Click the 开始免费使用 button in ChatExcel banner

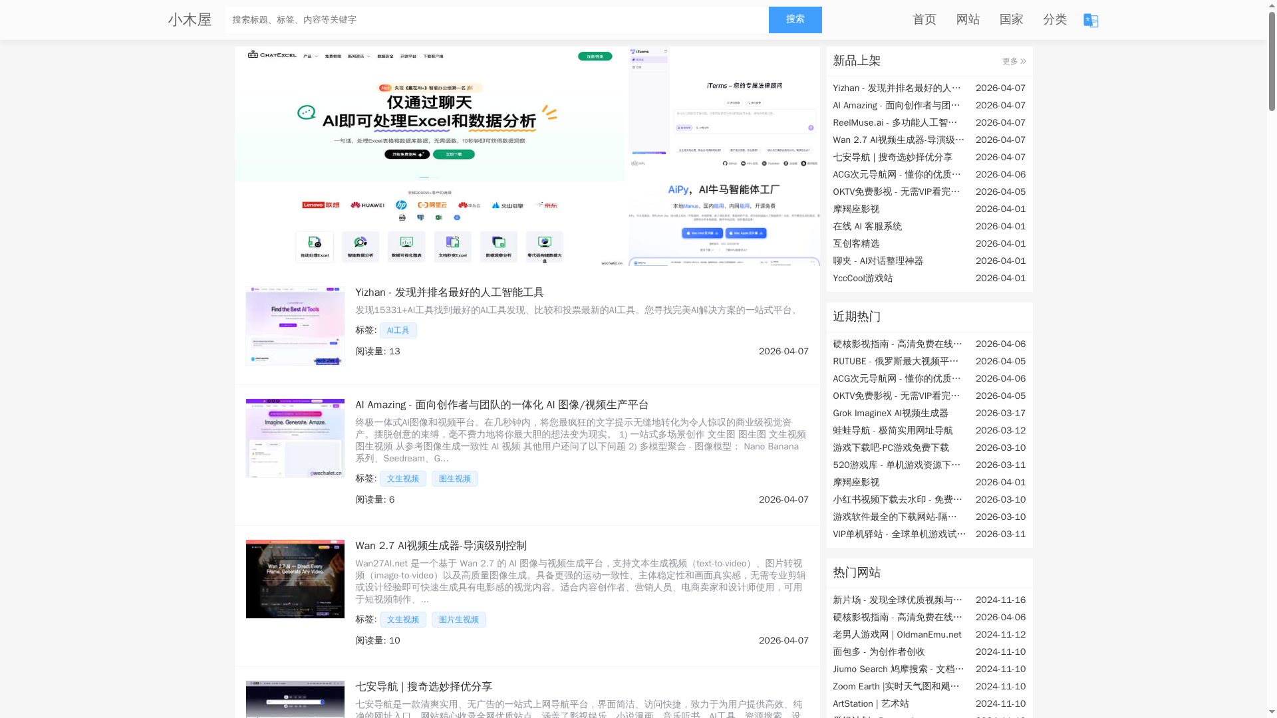(x=406, y=154)
